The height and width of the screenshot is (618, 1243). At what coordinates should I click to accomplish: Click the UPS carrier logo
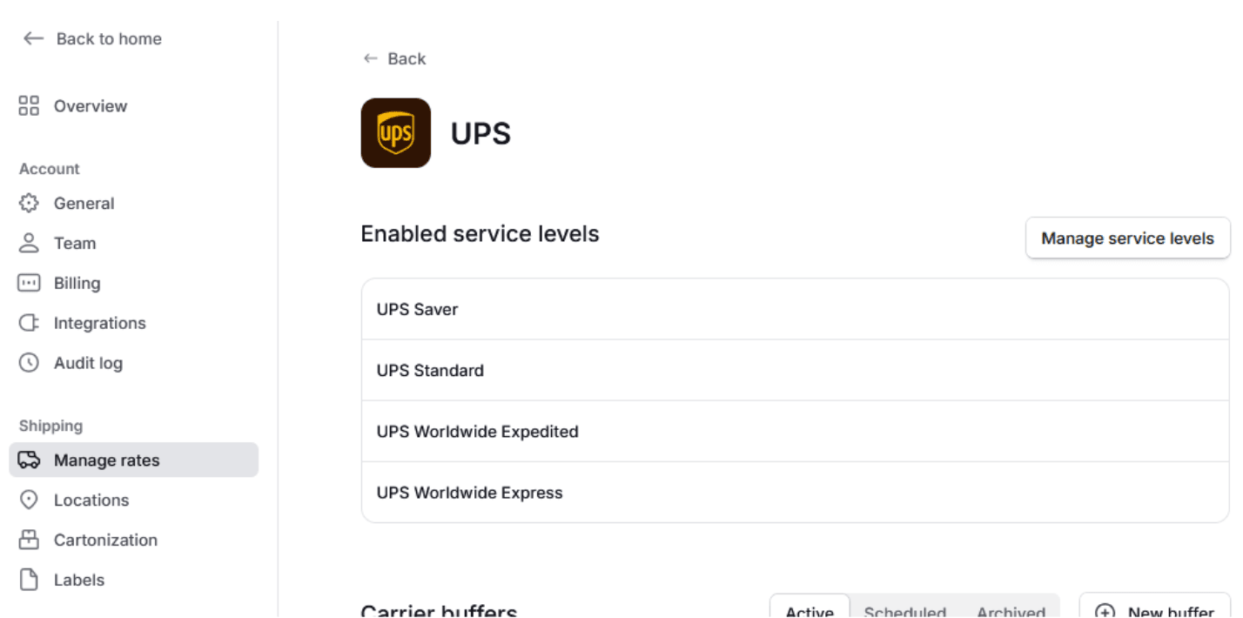point(396,133)
